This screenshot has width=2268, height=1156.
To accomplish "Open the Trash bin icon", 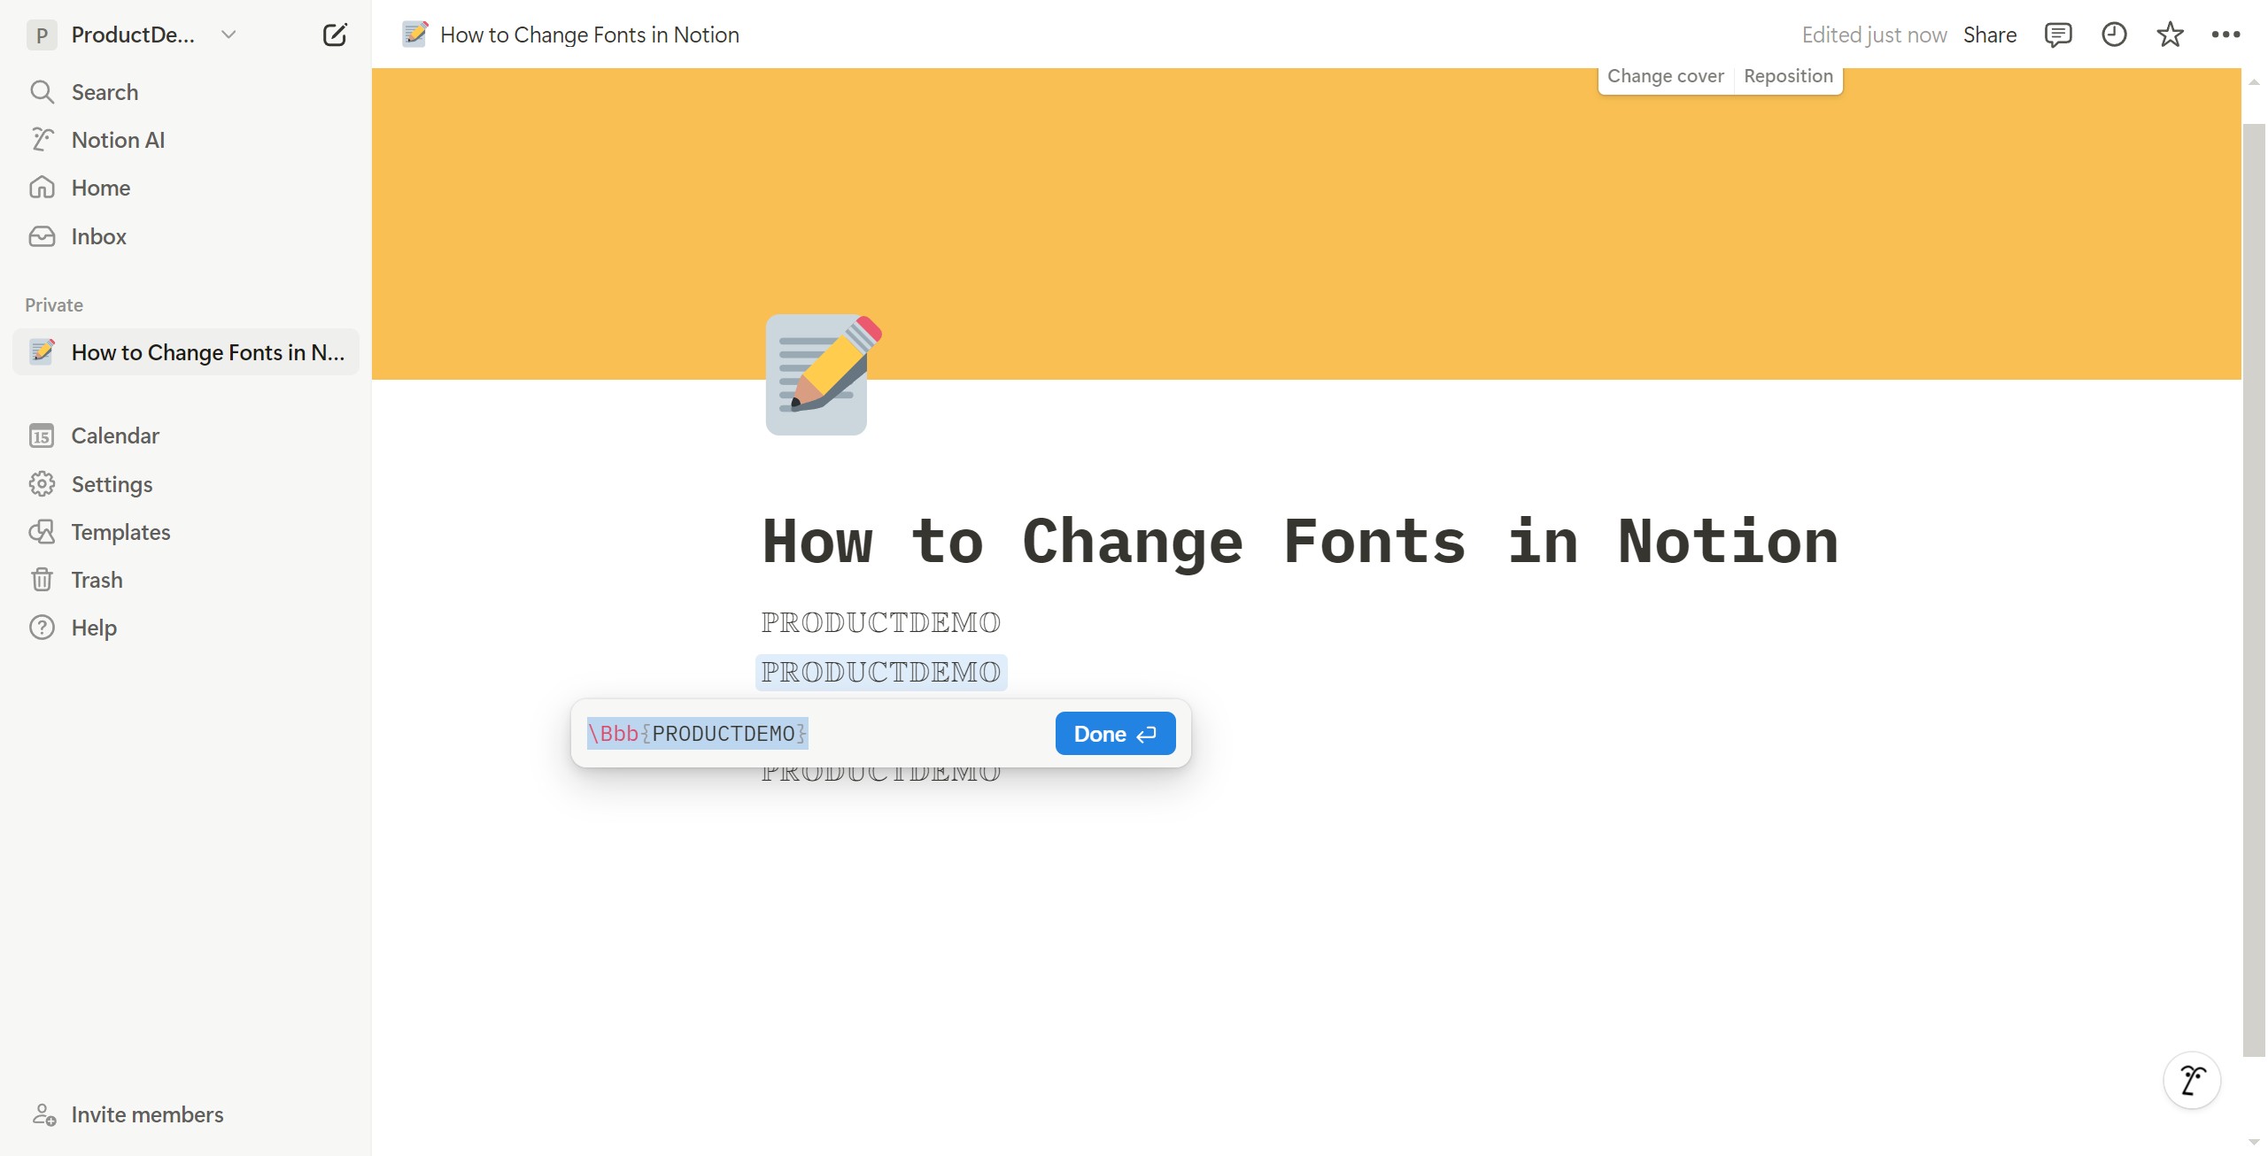I will pos(42,580).
